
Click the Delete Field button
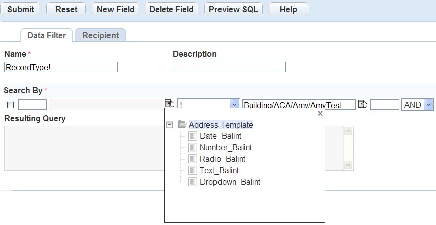point(171,9)
